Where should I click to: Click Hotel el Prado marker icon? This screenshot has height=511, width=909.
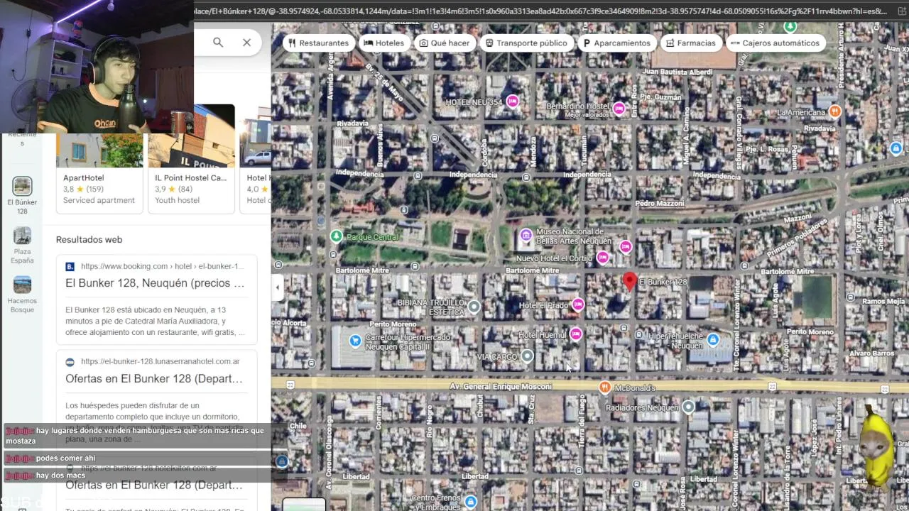(x=578, y=304)
